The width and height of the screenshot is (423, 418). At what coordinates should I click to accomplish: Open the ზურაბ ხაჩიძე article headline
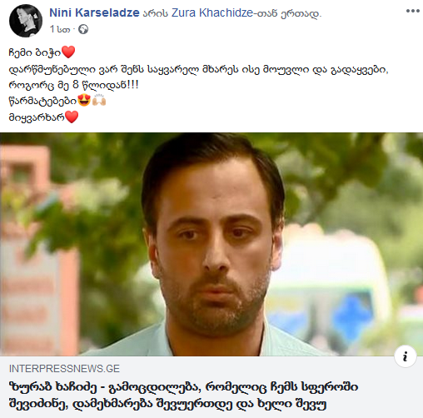183,396
